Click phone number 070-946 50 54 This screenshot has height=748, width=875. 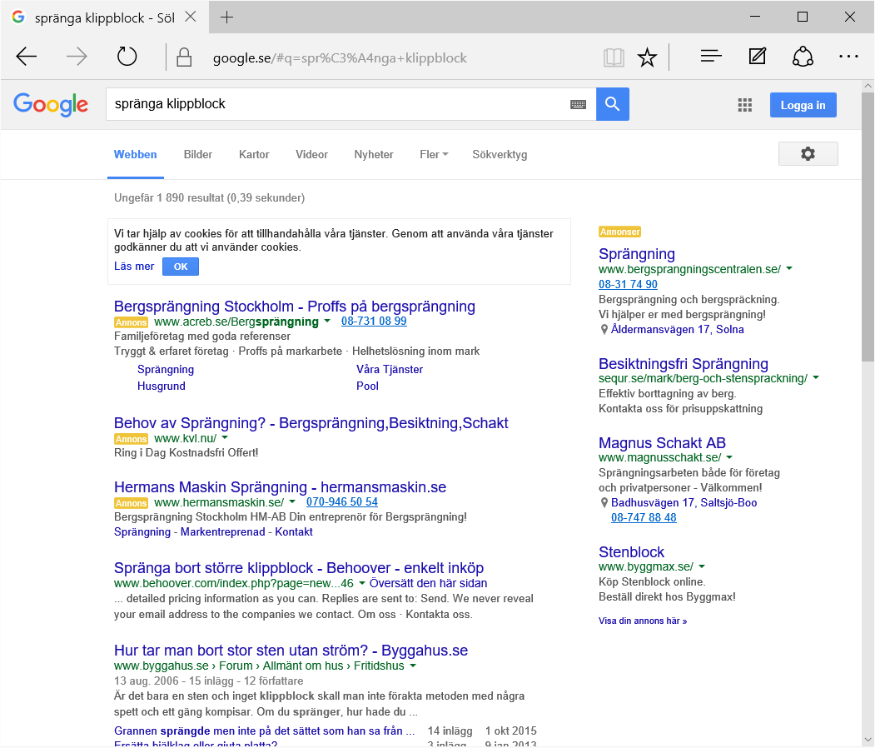click(342, 501)
